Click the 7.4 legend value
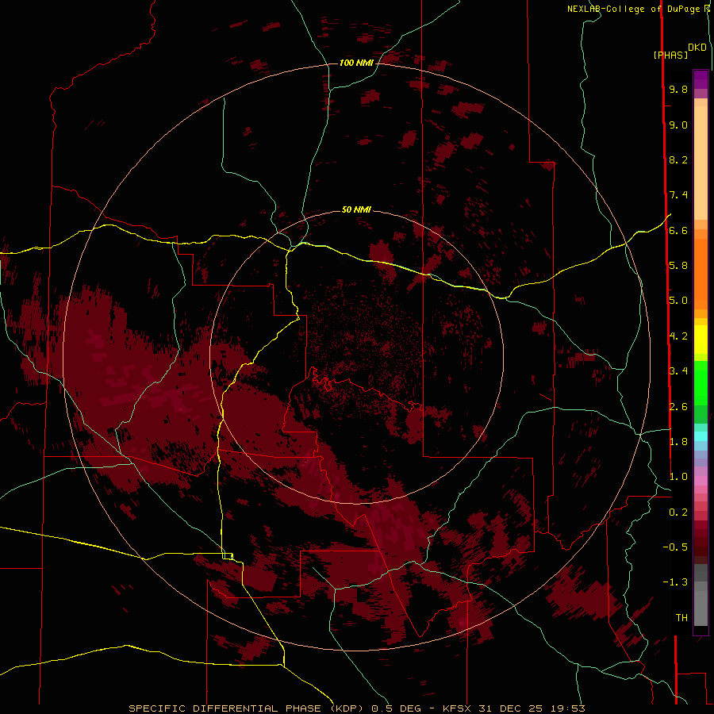 pyautogui.click(x=678, y=195)
